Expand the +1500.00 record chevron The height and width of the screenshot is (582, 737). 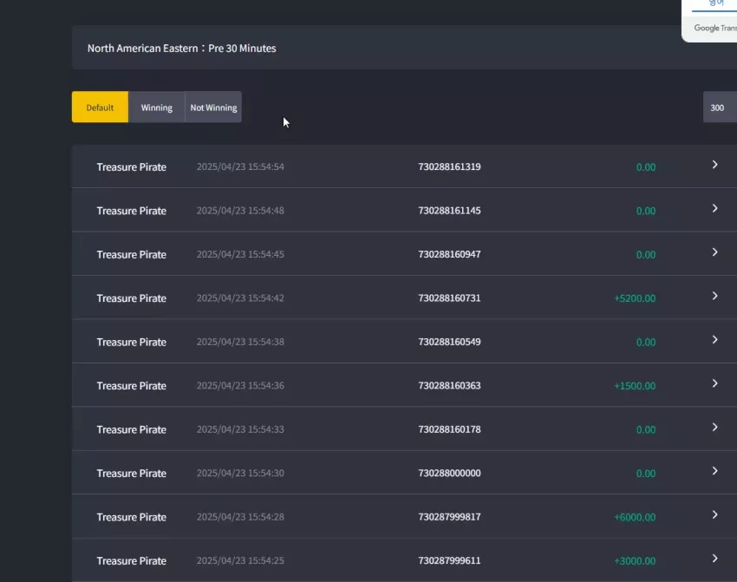tap(714, 383)
